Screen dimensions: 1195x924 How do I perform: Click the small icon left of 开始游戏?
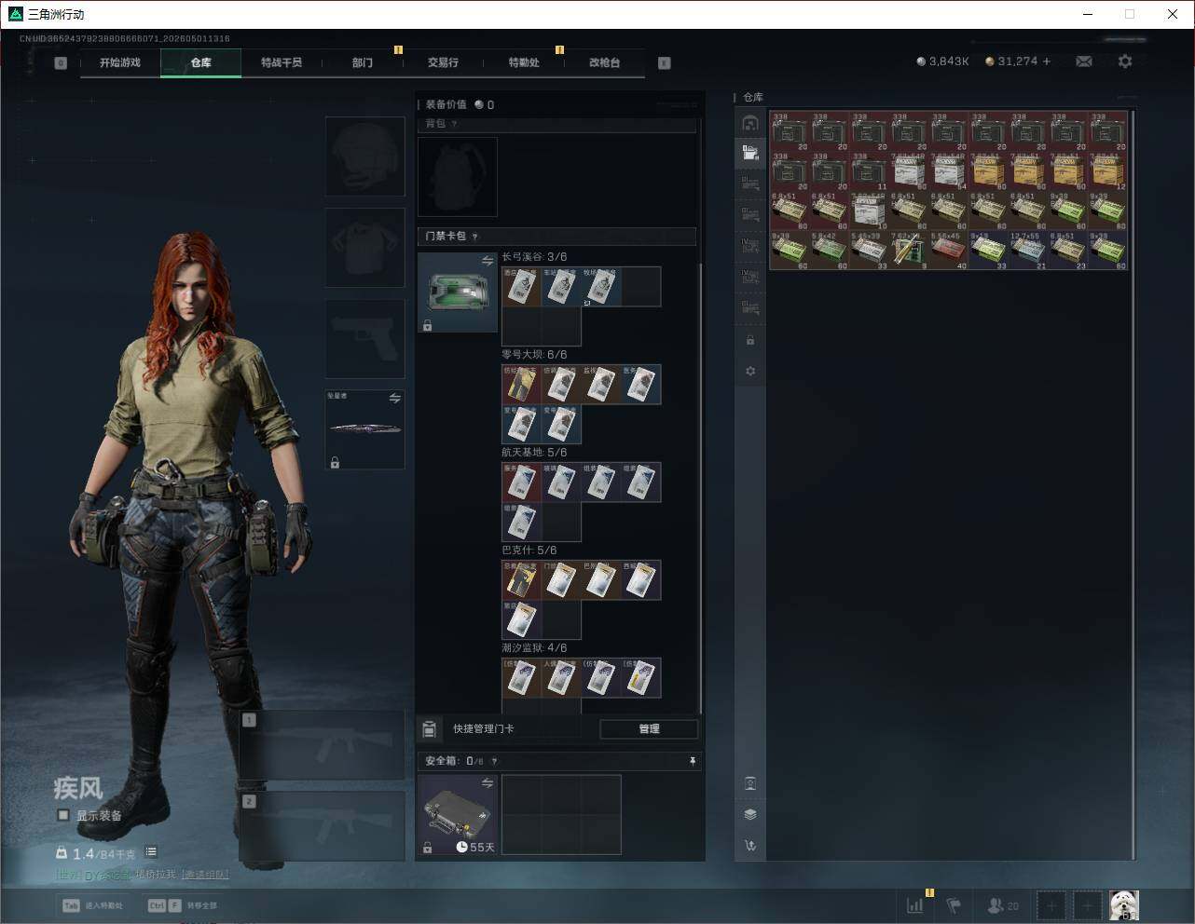(x=61, y=63)
